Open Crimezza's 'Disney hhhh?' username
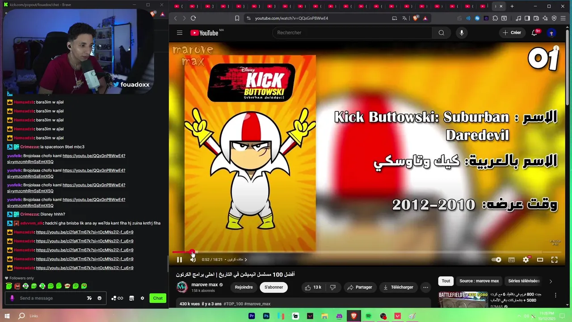This screenshot has height=322, width=572. coord(30,214)
